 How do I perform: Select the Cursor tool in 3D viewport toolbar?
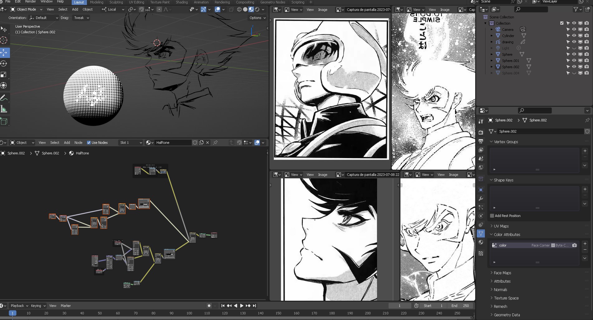tap(4, 40)
